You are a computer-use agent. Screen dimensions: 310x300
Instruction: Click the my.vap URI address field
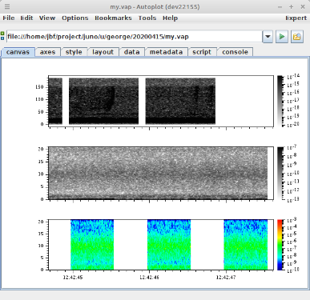(134, 37)
